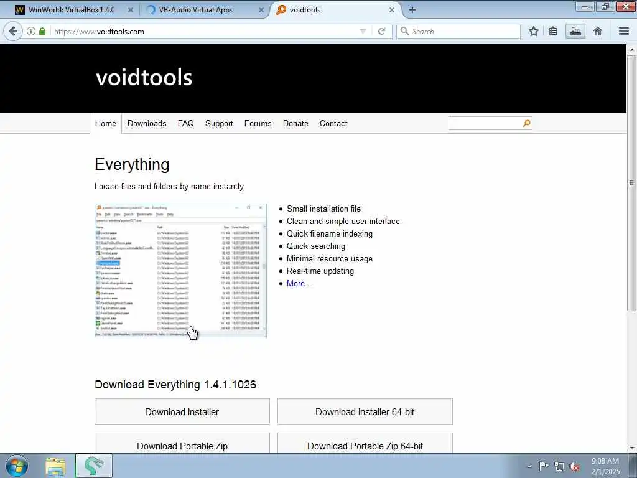The image size is (637, 478).
Task: Click the 'Quick searching' bullet
Action: tap(315, 246)
